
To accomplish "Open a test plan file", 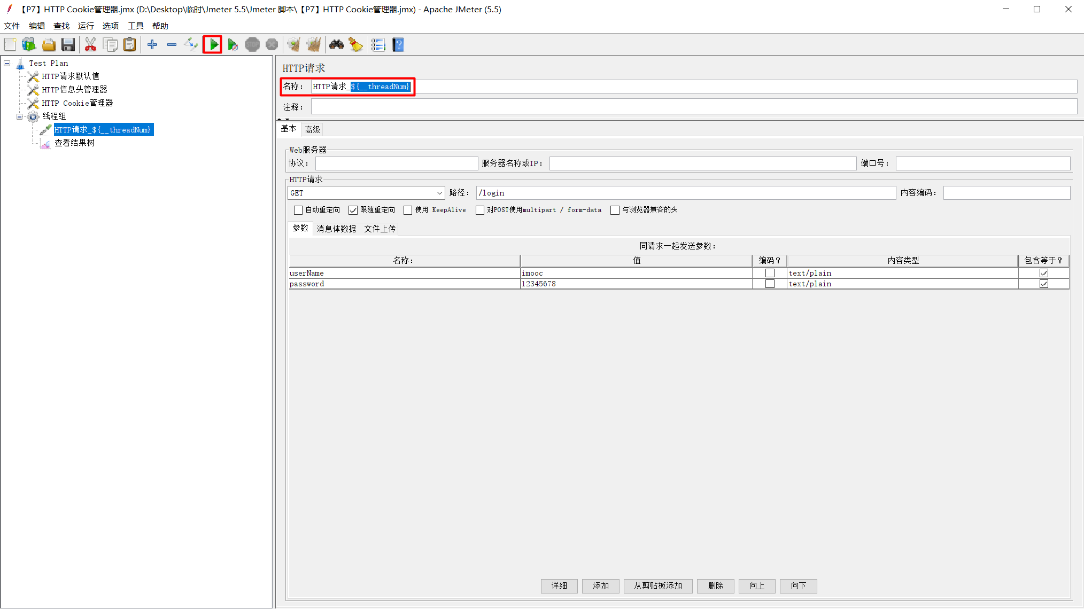I will tap(49, 45).
